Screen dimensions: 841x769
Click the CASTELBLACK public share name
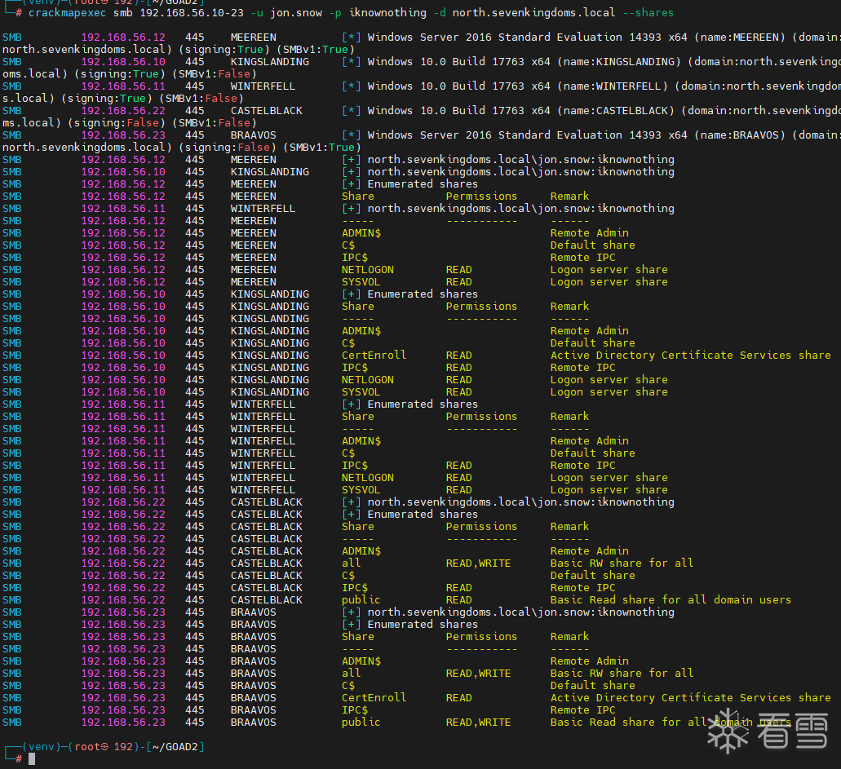click(361, 599)
